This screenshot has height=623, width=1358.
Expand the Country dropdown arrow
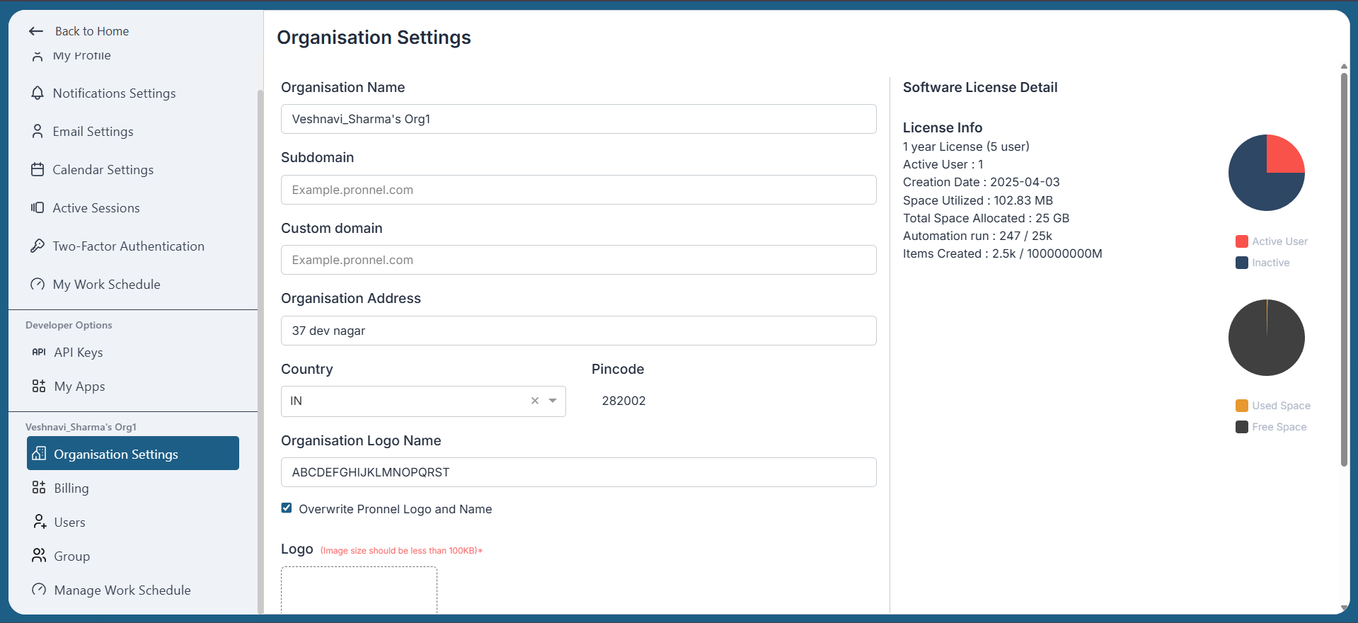(553, 401)
